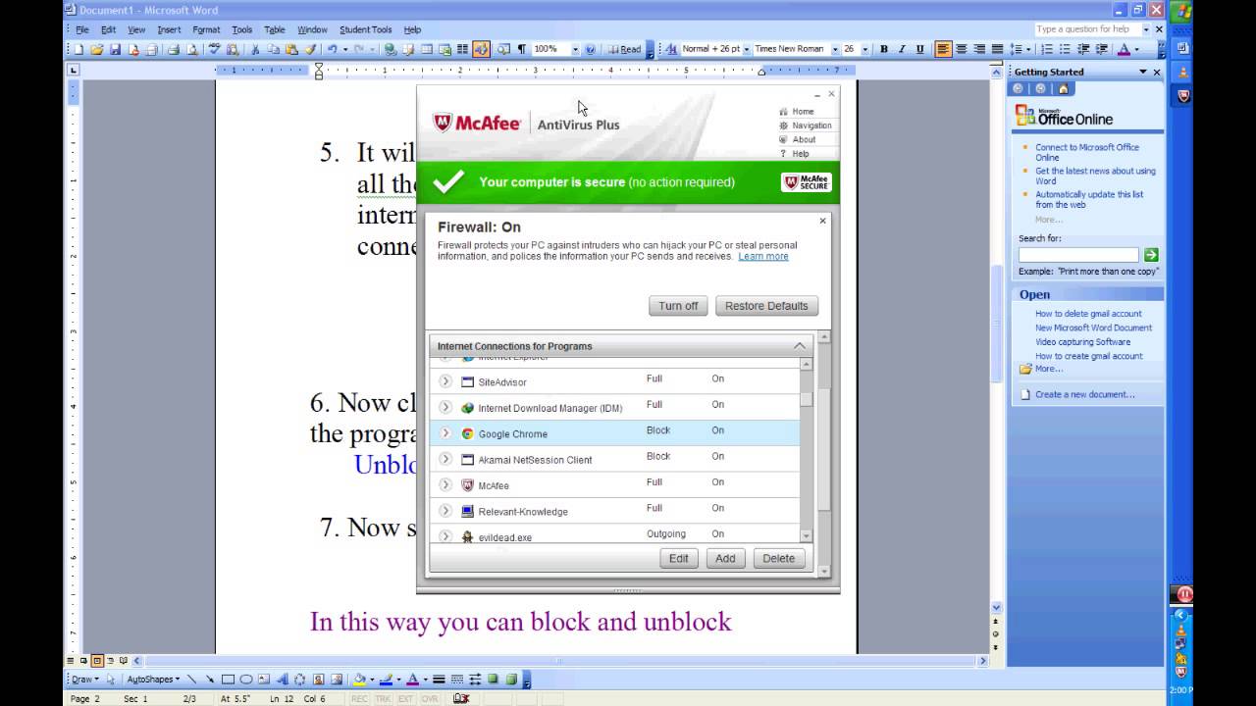Click the Edit button in McAfee
1256x706 pixels.
679,558
